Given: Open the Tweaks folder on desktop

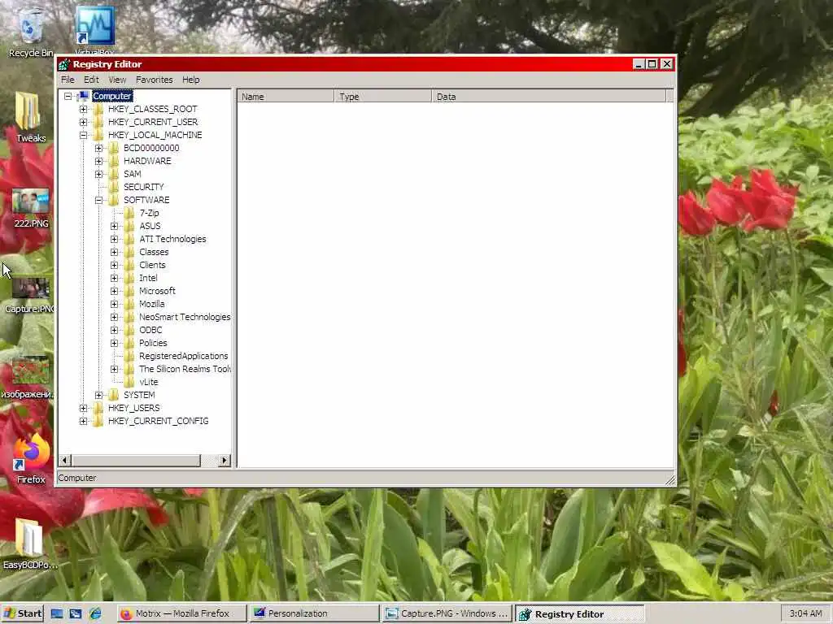Looking at the screenshot, I should 30,117.
